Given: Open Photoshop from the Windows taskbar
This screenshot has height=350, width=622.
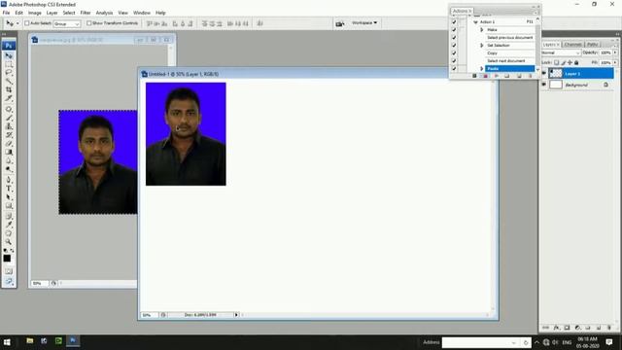Looking at the screenshot, I should click(x=73, y=341).
